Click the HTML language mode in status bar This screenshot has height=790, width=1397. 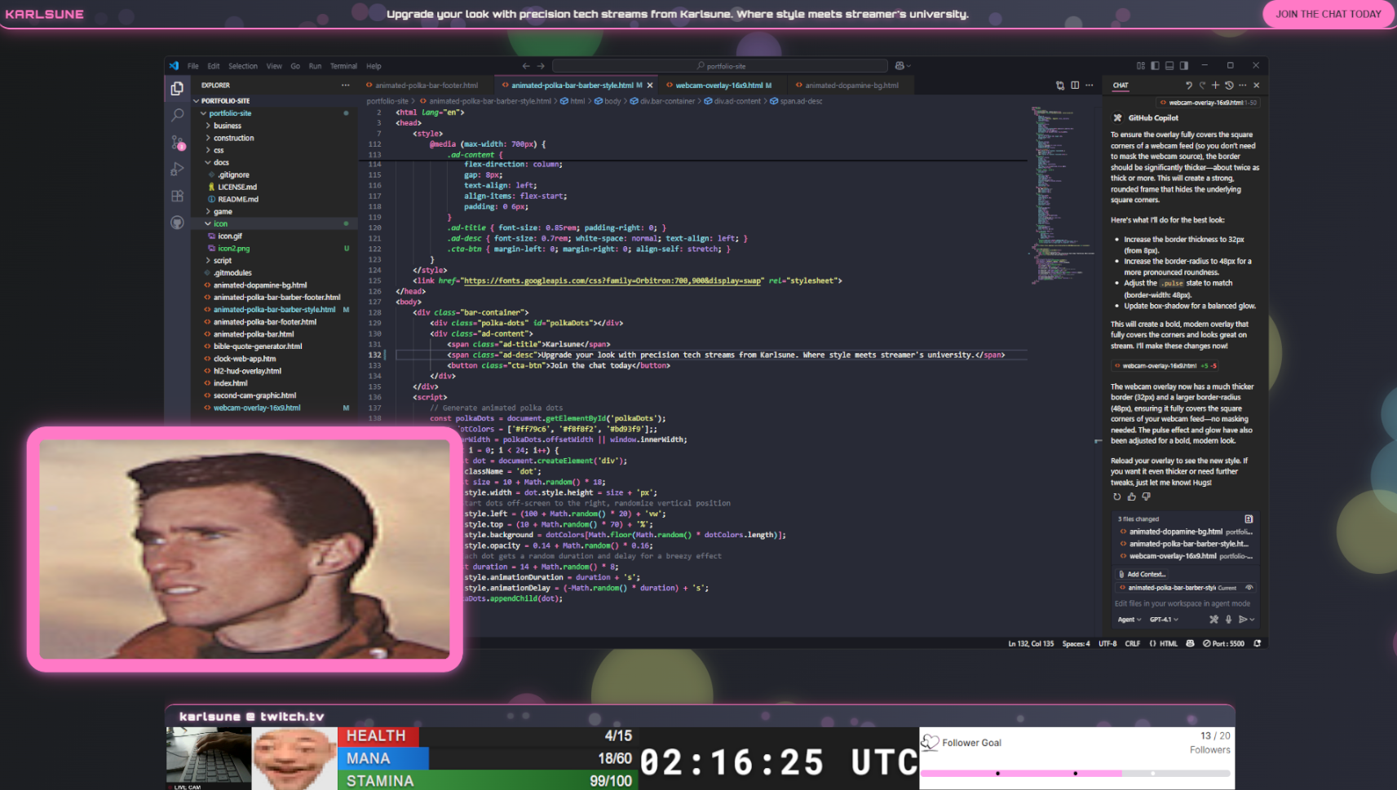pos(1164,643)
